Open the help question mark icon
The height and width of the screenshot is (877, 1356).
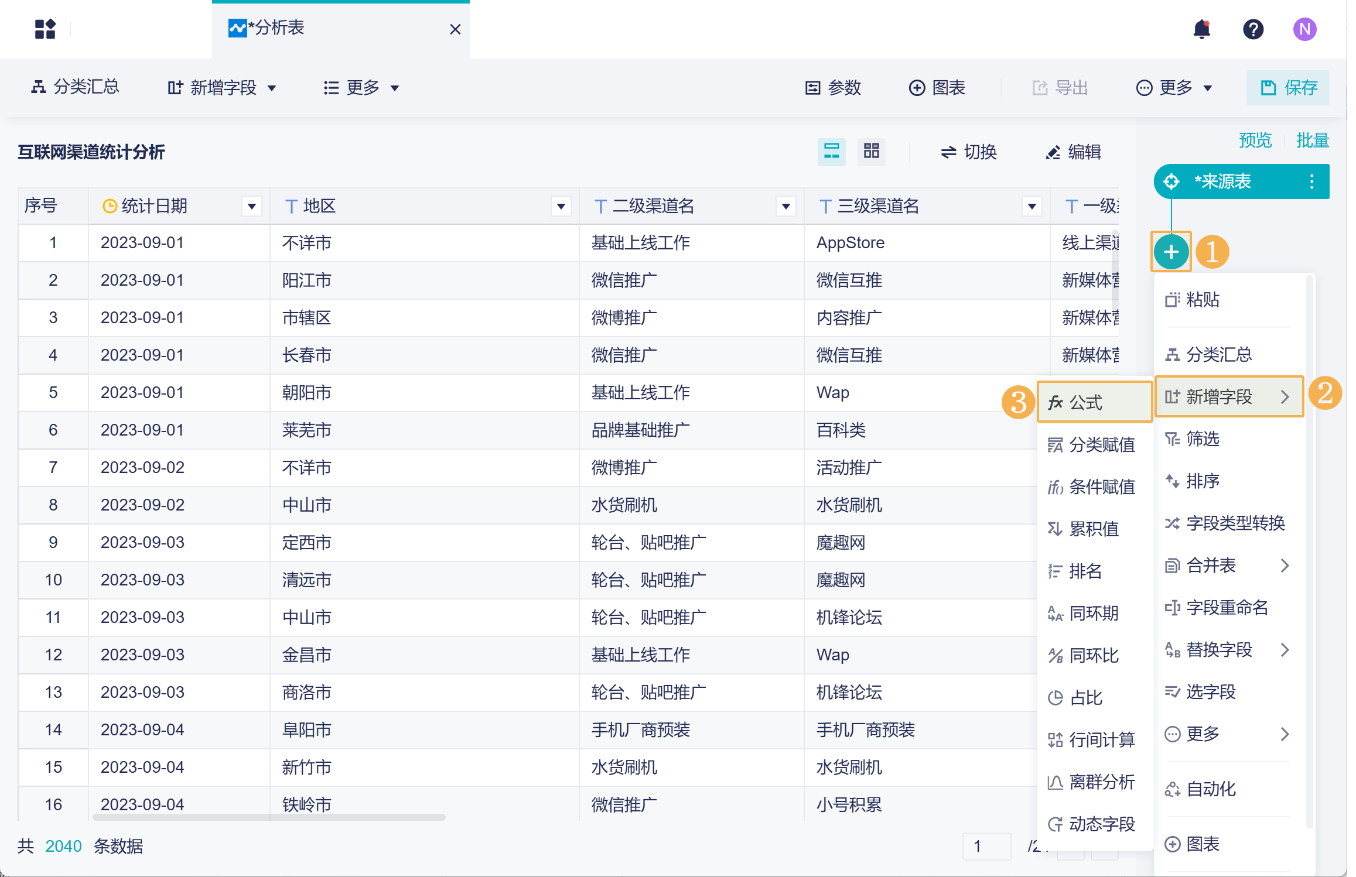click(x=1253, y=29)
